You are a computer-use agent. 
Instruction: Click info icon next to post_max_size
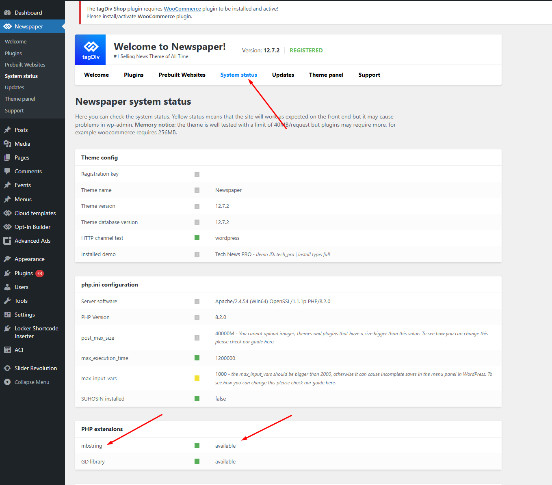197,338
